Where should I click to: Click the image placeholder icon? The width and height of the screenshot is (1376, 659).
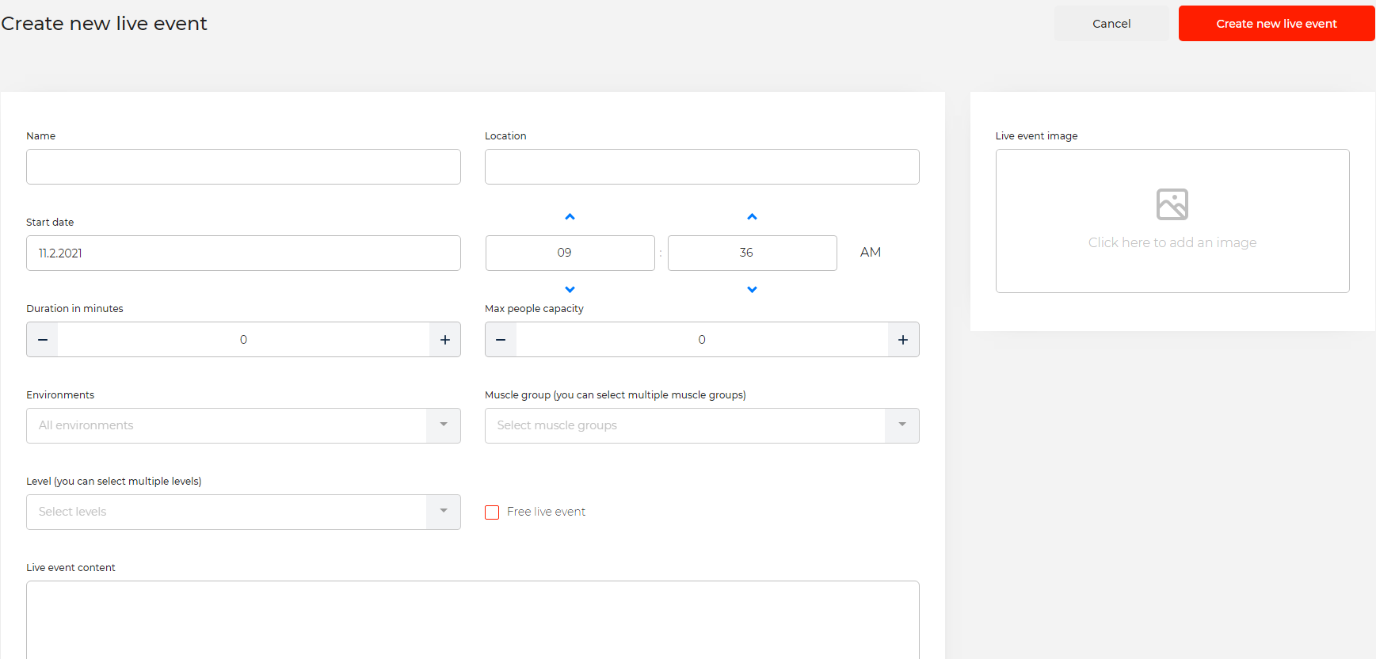point(1172,204)
